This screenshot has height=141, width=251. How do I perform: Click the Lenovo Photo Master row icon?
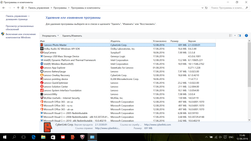pyautogui.click(x=42, y=45)
